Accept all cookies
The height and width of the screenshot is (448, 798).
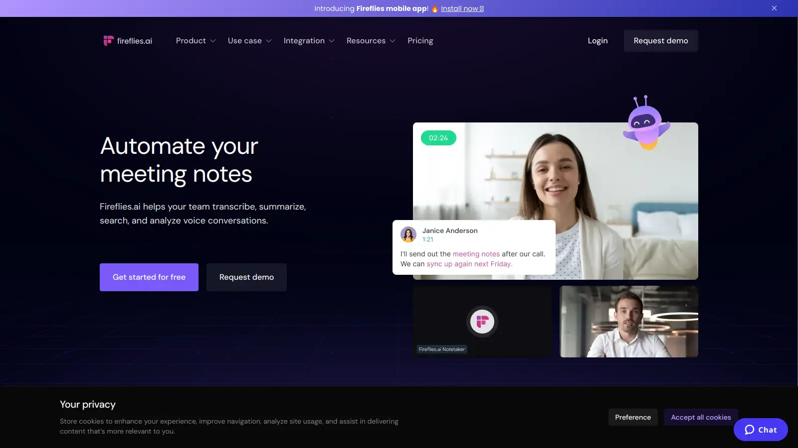[x=700, y=417]
